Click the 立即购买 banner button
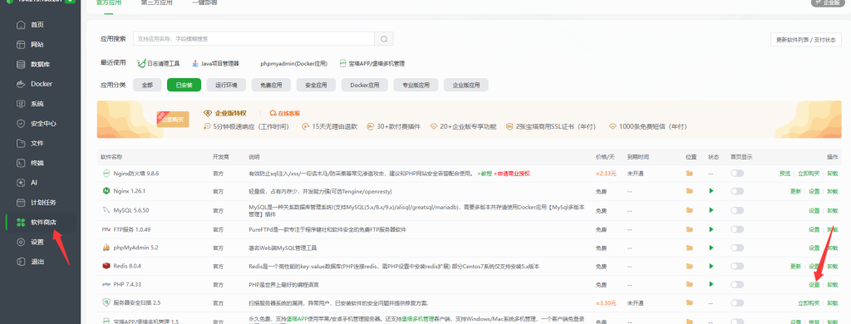The image size is (851, 324). 173,120
